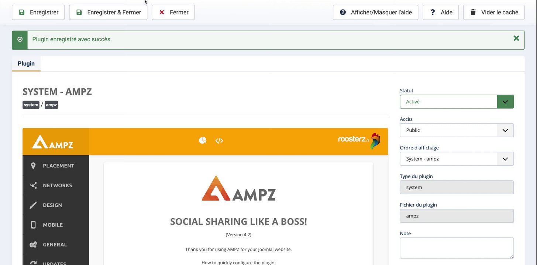
Task: Click 'SOCIAL SHARING LIKE A BOSS!' heading
Action: [x=238, y=222]
